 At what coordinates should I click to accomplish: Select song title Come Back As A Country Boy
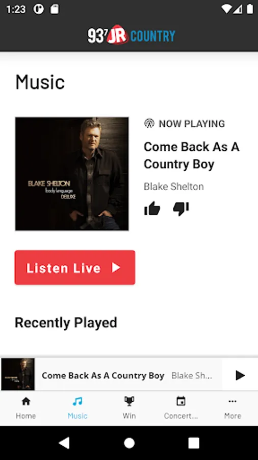point(192,155)
